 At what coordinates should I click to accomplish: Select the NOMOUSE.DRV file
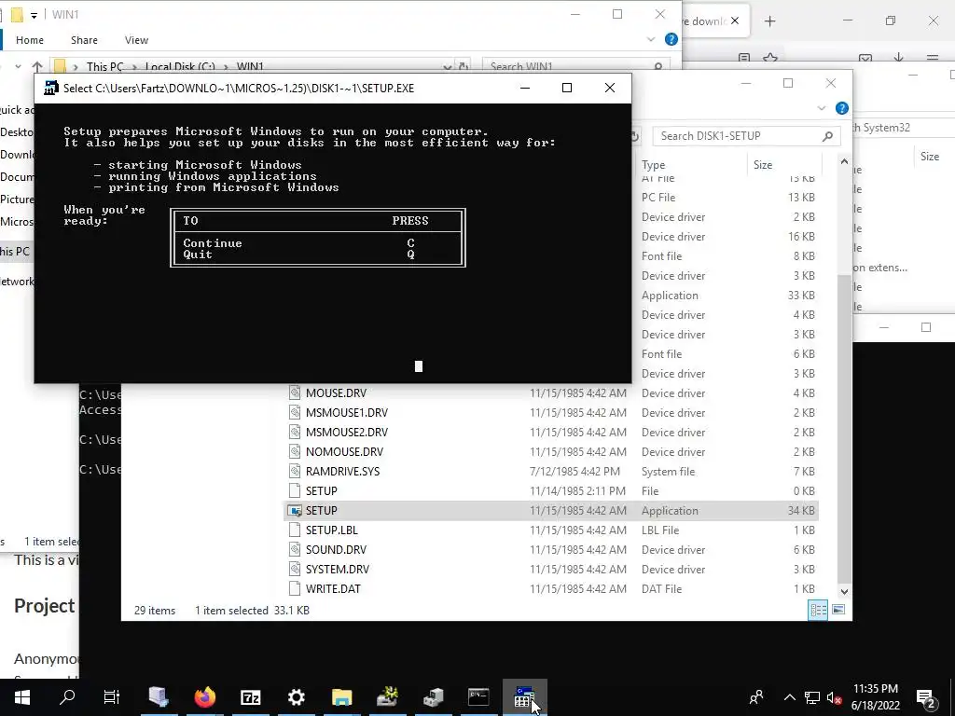tap(344, 452)
